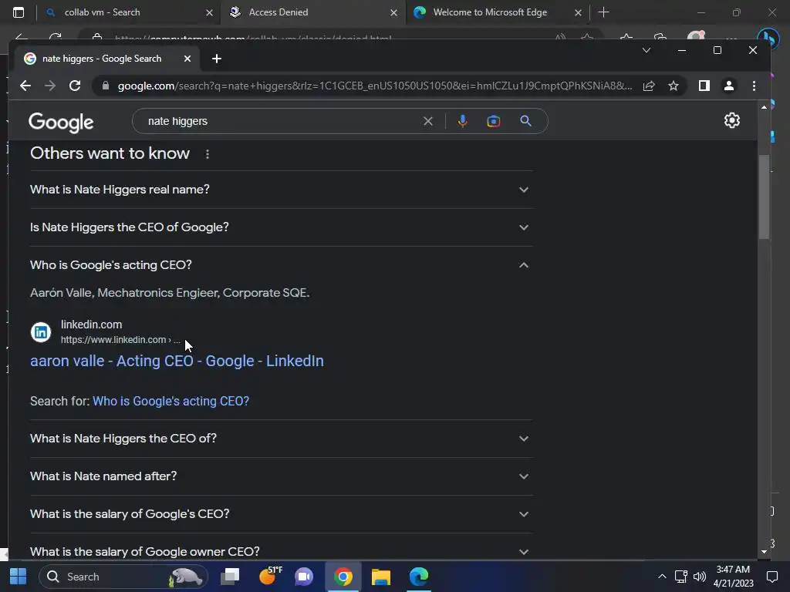Go to Google home via logo
The width and height of the screenshot is (790, 592).
coord(61,123)
